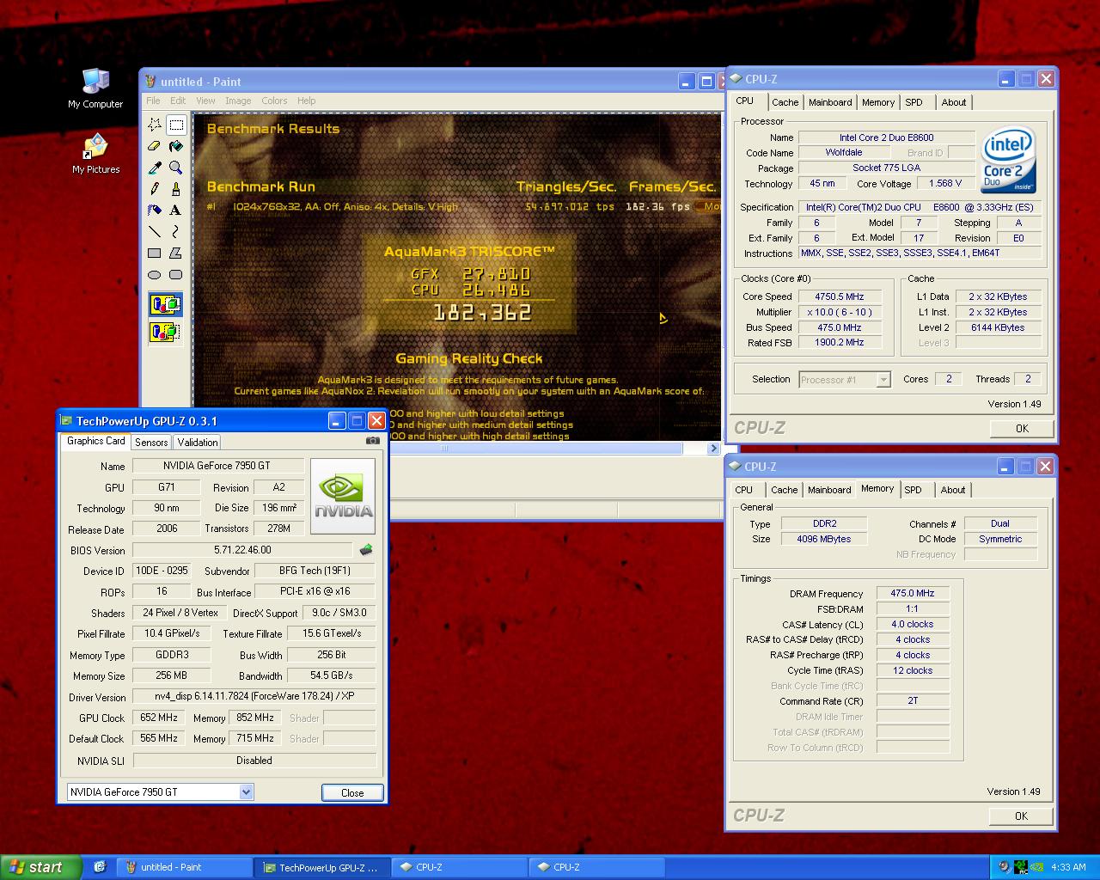This screenshot has width=1100, height=880.
Task: Click the TechPowerUp GPU-Z taskbar button
Action: 322,867
